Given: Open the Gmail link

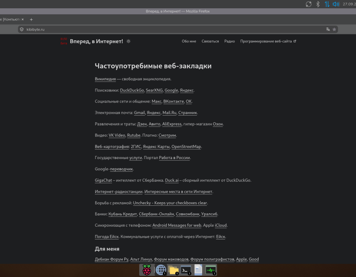Looking at the screenshot, I should [139, 113].
